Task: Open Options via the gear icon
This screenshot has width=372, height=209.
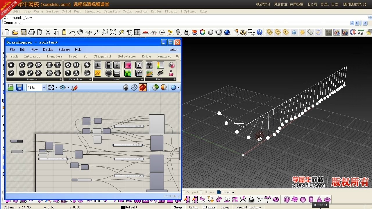Action: tap(243, 32)
